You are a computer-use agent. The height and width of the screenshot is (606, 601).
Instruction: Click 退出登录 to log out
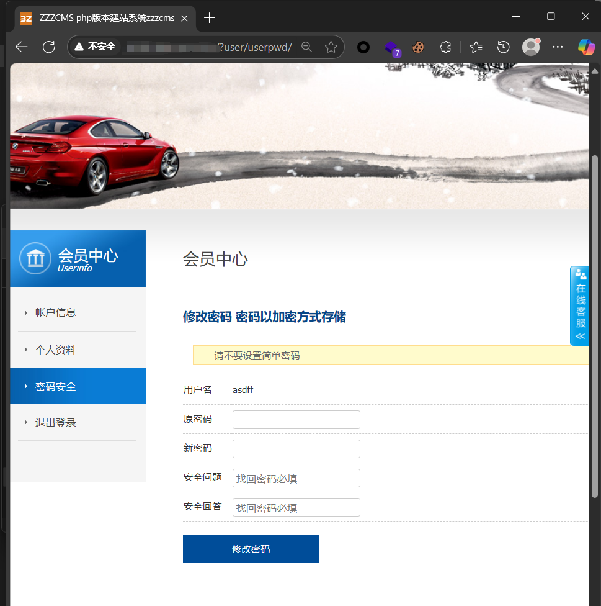[56, 423]
